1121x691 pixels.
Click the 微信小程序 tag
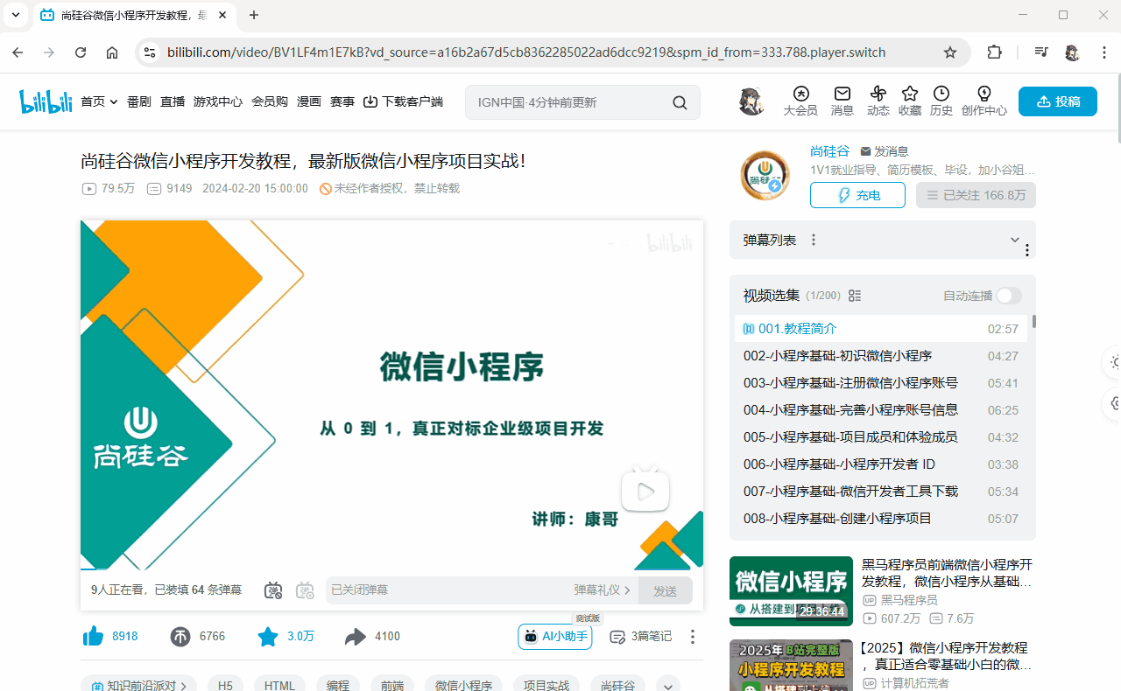point(464,686)
